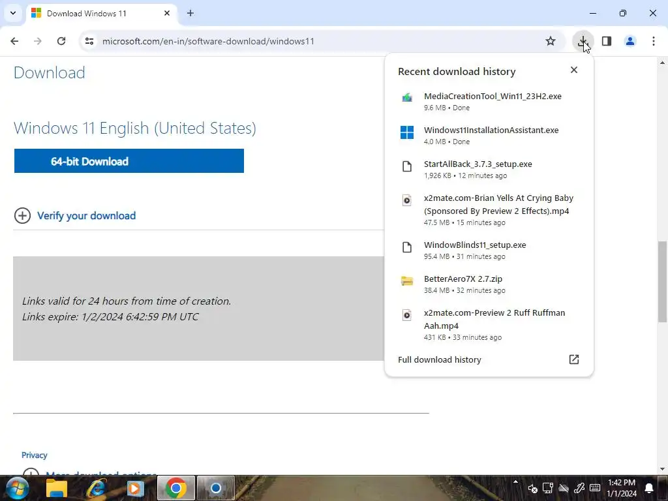668x501 pixels.
Task: Click the MediaCreationTool file icon
Action: [x=407, y=98]
